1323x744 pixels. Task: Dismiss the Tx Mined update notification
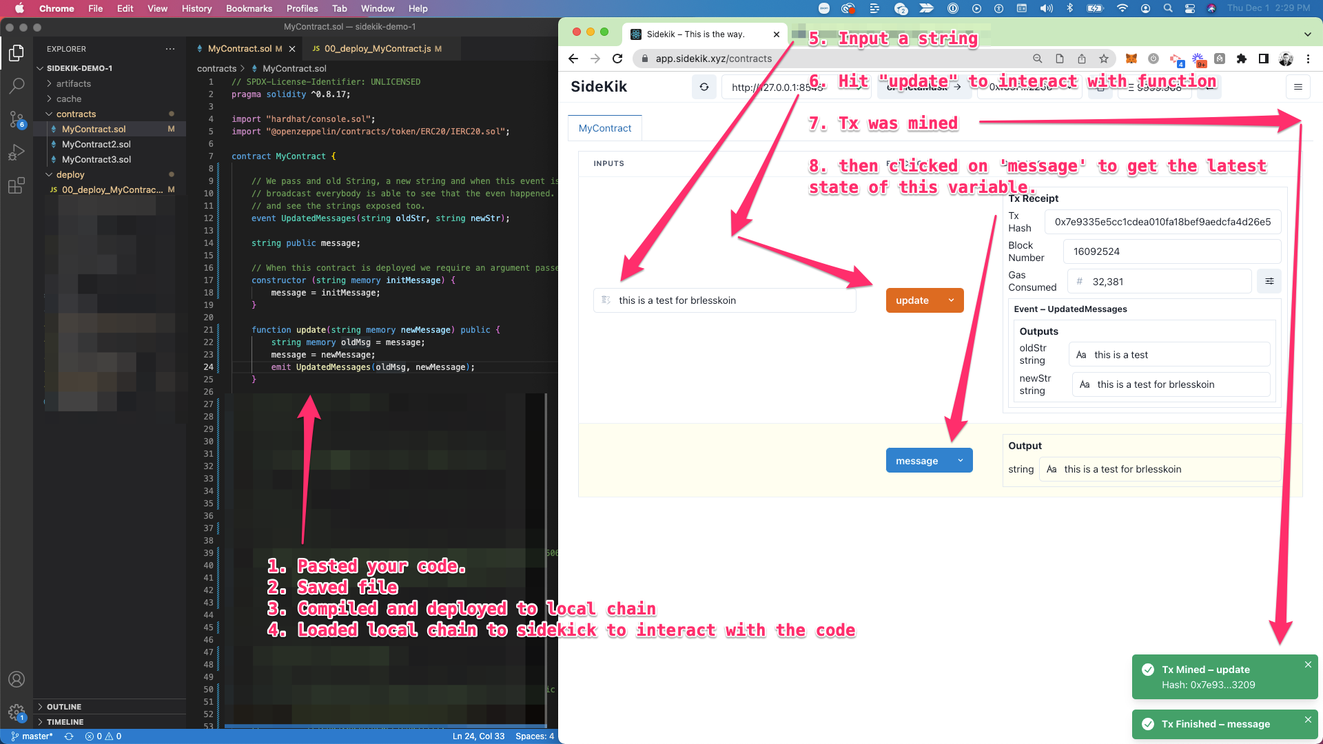1307,665
